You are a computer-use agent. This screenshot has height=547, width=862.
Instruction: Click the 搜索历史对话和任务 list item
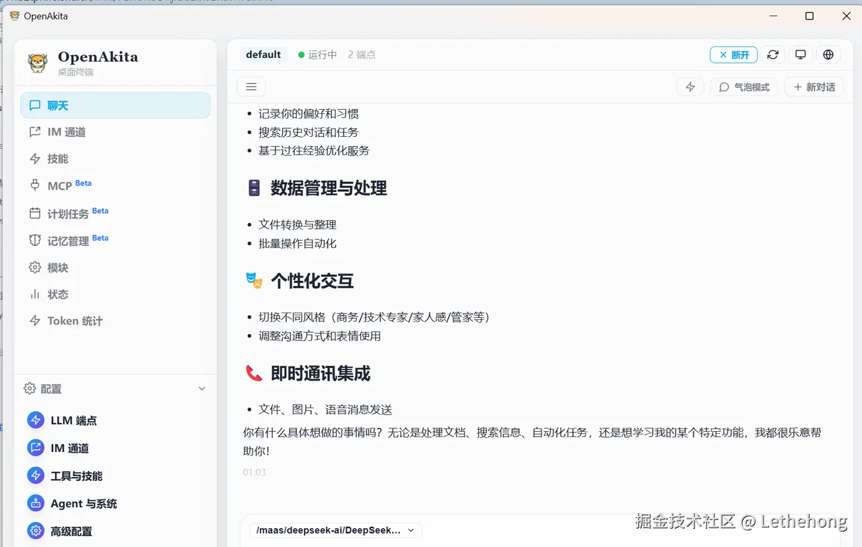[x=308, y=132]
